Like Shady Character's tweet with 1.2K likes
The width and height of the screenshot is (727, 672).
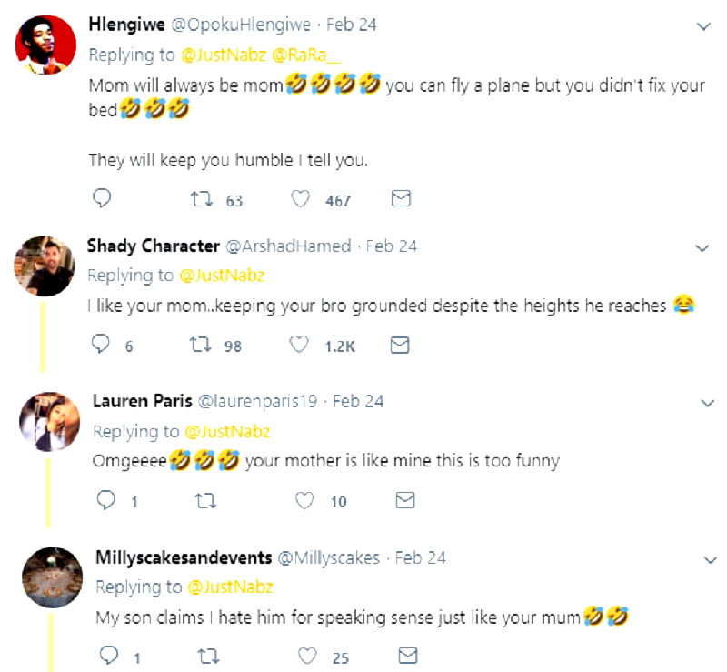[300, 346]
